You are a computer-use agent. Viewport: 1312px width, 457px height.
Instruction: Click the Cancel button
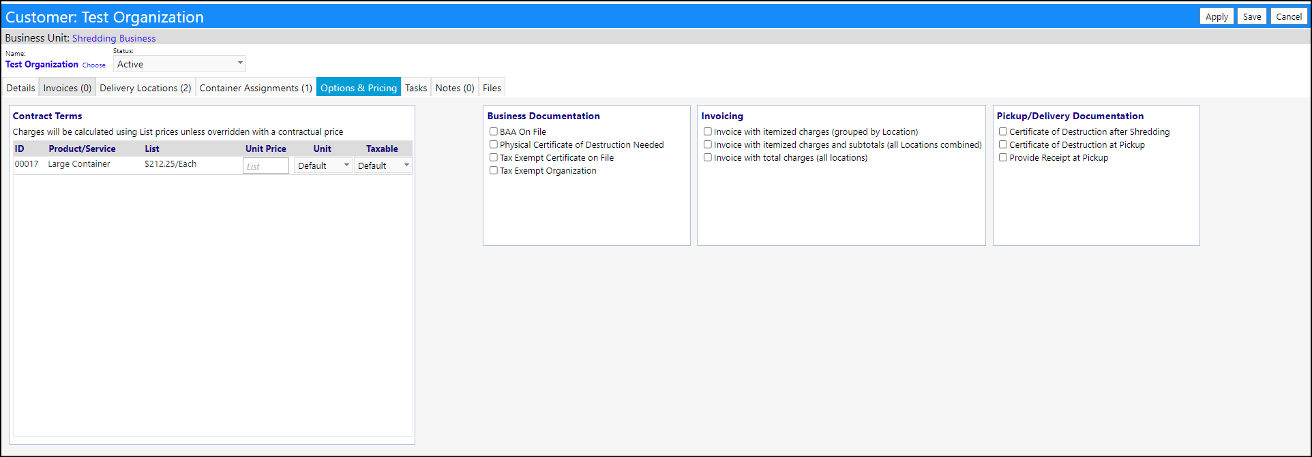click(1289, 16)
